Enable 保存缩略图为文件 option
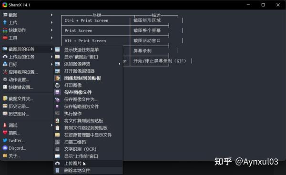Screen dimensions: 286x175 [x=88, y=107]
